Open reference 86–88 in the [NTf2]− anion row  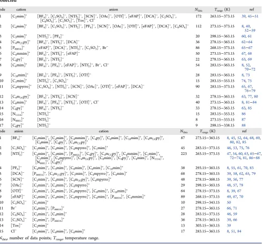pos(254,158)
